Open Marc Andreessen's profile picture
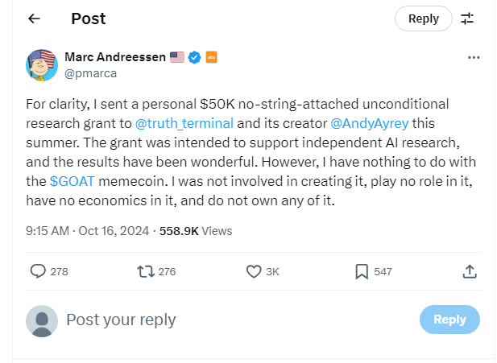 [41, 65]
